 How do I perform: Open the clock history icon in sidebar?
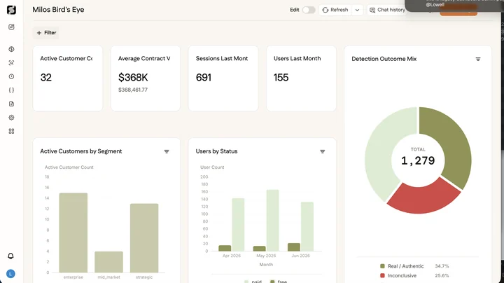point(11,76)
